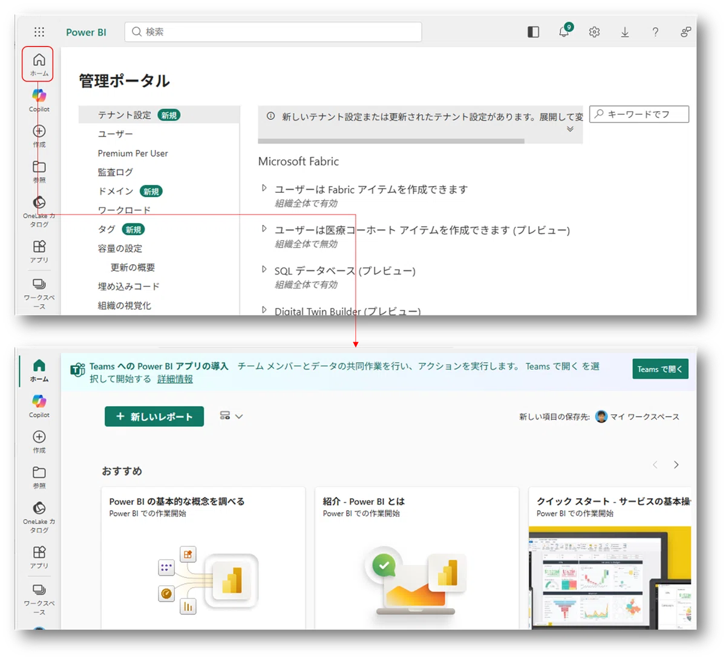Click the Teams logo icon in banner
726x659 pixels.
77,370
